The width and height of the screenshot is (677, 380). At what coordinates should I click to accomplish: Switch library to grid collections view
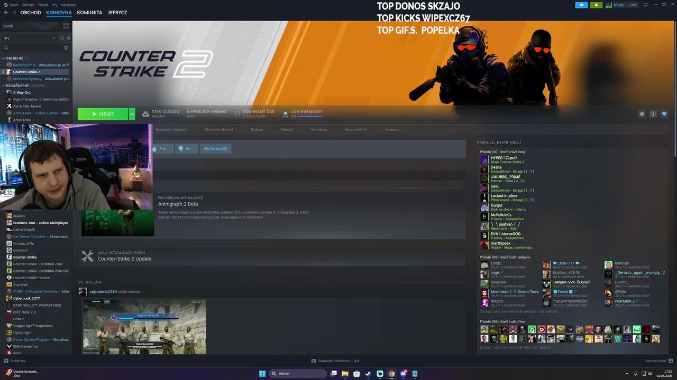(x=66, y=25)
